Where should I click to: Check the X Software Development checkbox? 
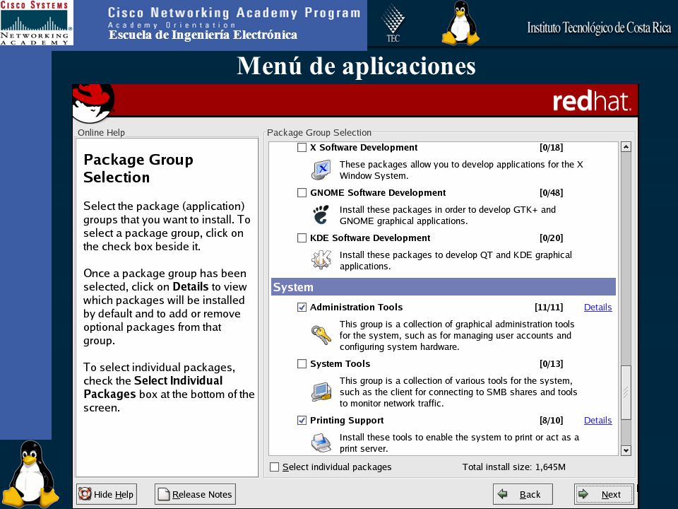point(302,148)
